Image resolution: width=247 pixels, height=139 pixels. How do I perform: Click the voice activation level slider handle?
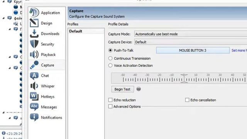[x=184, y=78]
